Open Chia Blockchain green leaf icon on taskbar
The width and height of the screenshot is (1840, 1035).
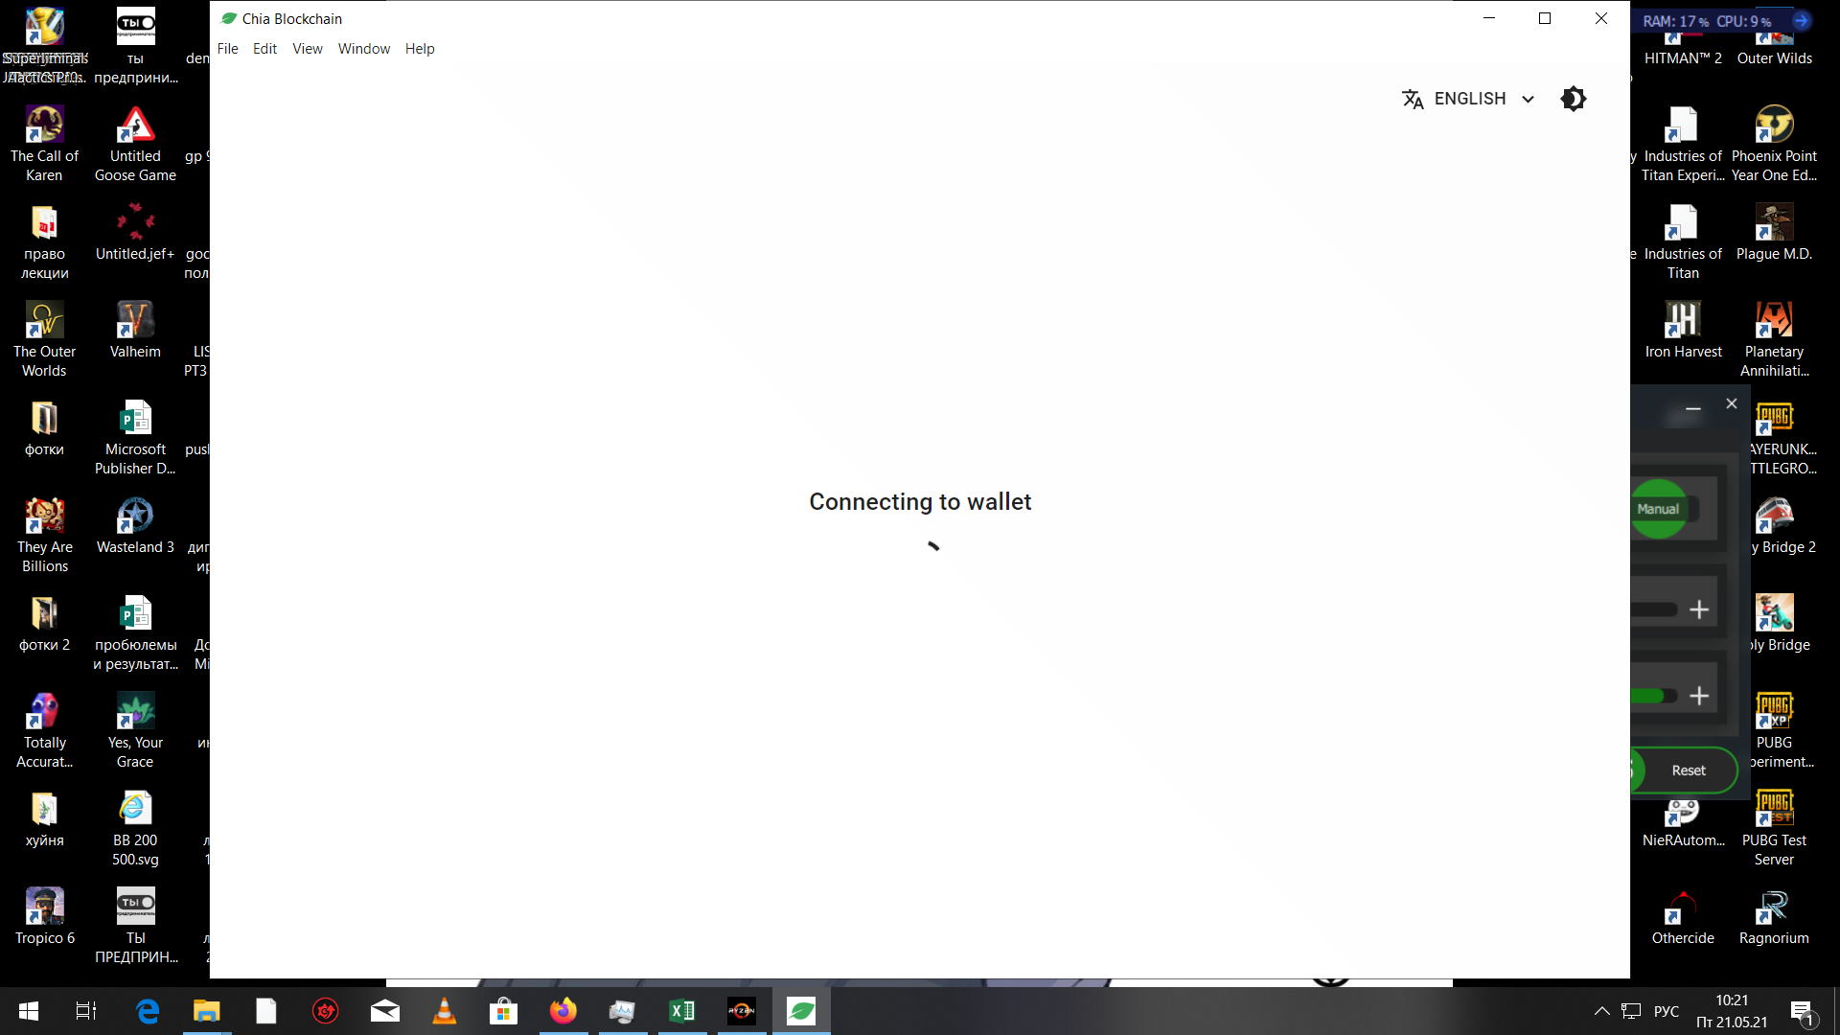pos(801,1011)
